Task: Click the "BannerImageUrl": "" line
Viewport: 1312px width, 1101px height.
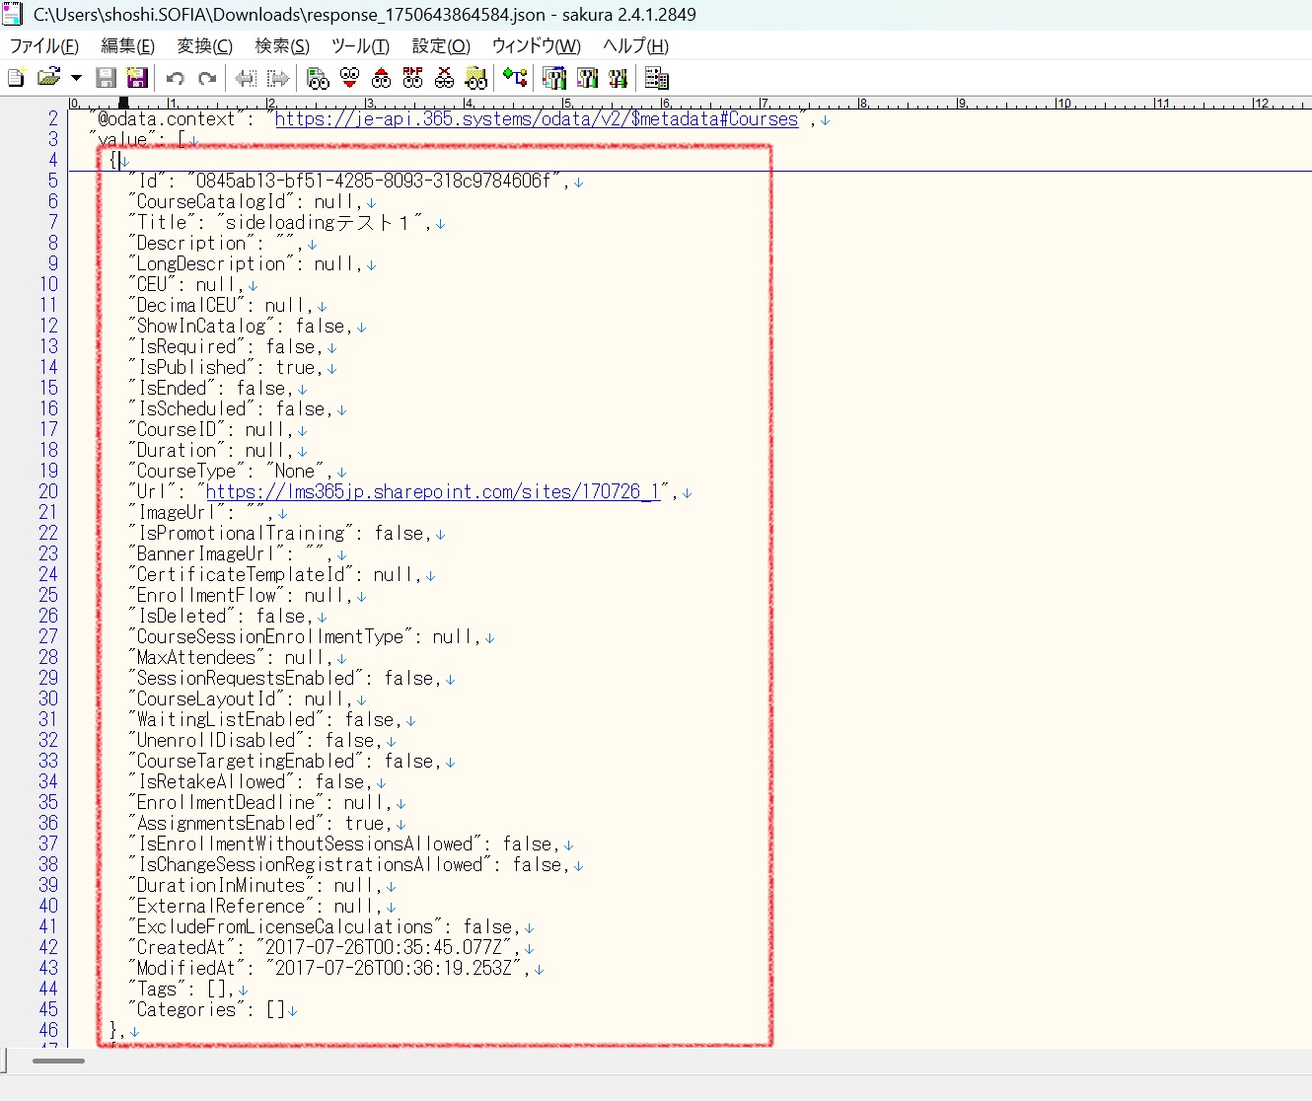Action: pyautogui.click(x=231, y=553)
